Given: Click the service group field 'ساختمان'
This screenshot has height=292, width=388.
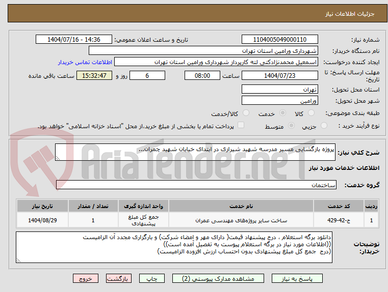Looking at the screenshot, I should point(196,185).
